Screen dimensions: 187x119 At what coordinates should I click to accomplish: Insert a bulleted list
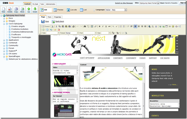[x=124, y=26]
